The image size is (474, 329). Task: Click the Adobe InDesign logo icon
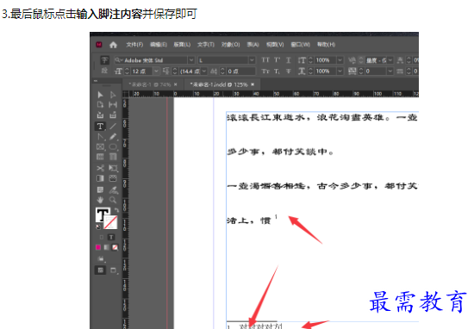tap(99, 45)
